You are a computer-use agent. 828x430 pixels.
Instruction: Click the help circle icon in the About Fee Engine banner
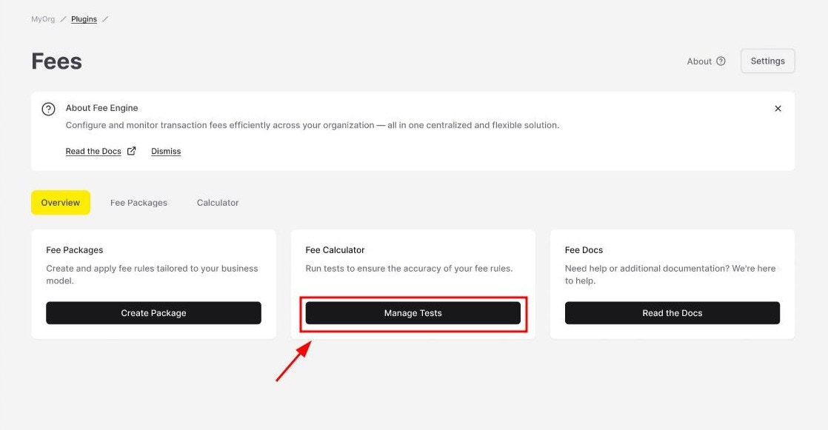pos(49,110)
